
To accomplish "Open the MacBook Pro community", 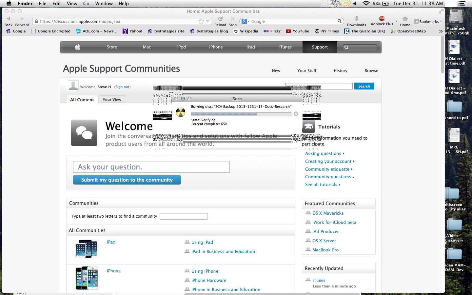I will coord(325,250).
